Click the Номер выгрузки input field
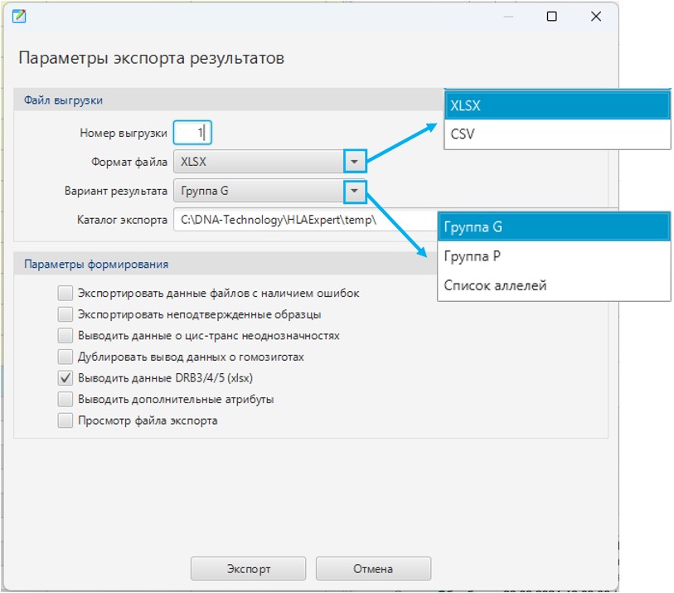 coord(193,133)
